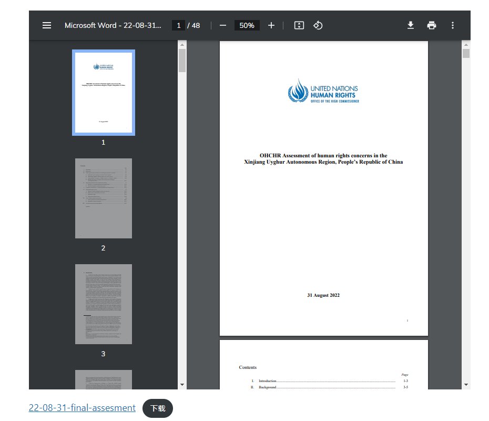This screenshot has height=421, width=489.
Task: Click the zoom in plus icon
Action: (271, 25)
